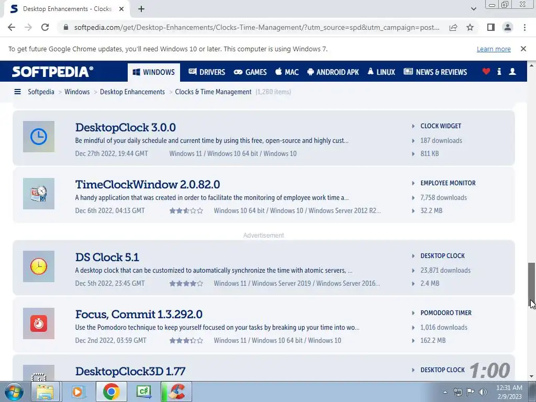Viewport: 536px width, 402px height.
Task: Click the info icon in Softpedia header
Action: (499, 71)
